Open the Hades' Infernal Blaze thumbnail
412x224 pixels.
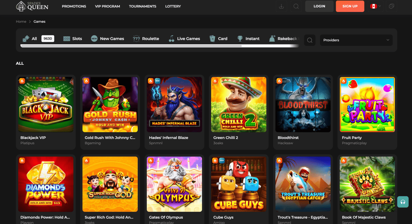coord(174,104)
